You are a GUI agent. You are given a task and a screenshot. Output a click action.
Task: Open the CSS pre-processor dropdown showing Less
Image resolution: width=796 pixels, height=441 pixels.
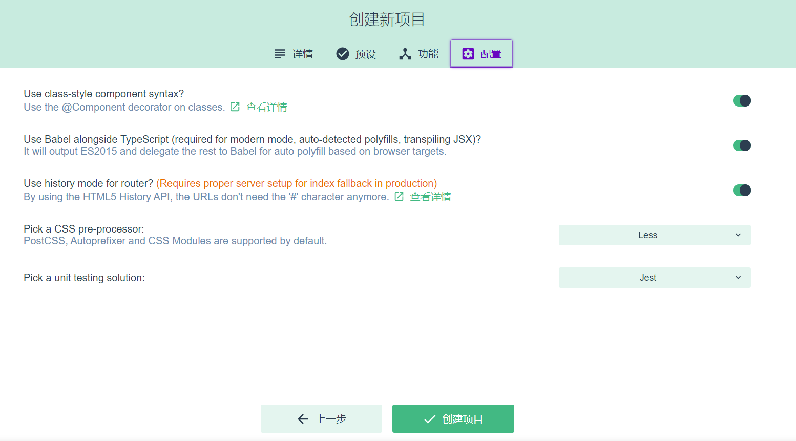[x=655, y=235]
